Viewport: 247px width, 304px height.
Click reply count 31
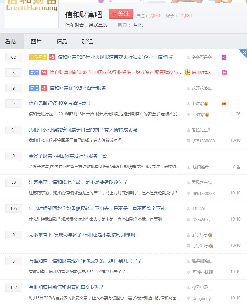click(13, 130)
